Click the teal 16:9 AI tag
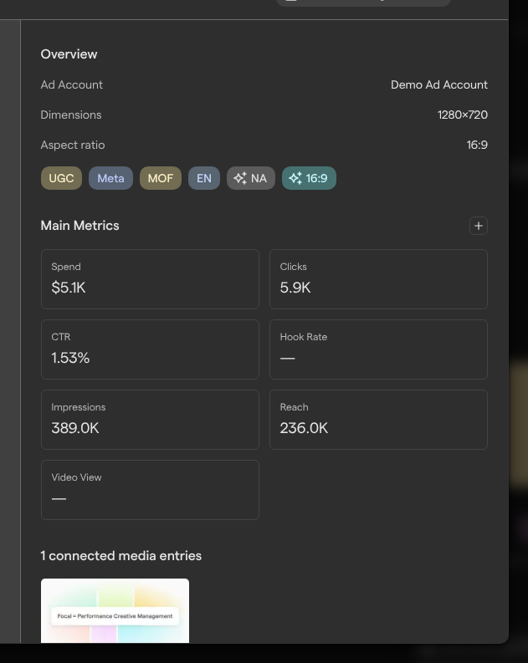The image size is (528, 663). pos(309,178)
